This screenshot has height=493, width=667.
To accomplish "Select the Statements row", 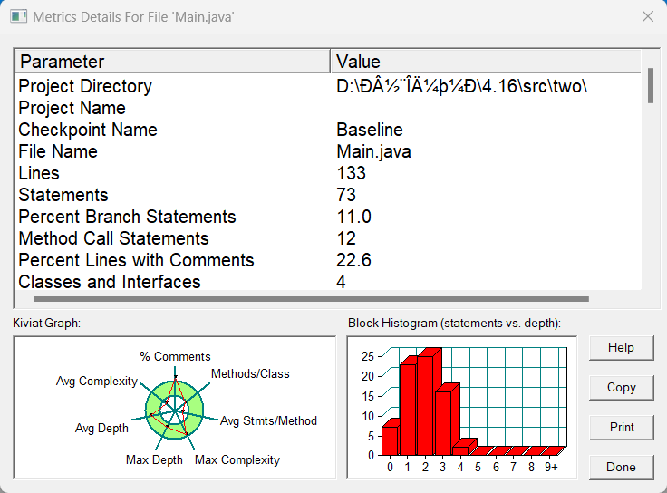I will pos(328,195).
